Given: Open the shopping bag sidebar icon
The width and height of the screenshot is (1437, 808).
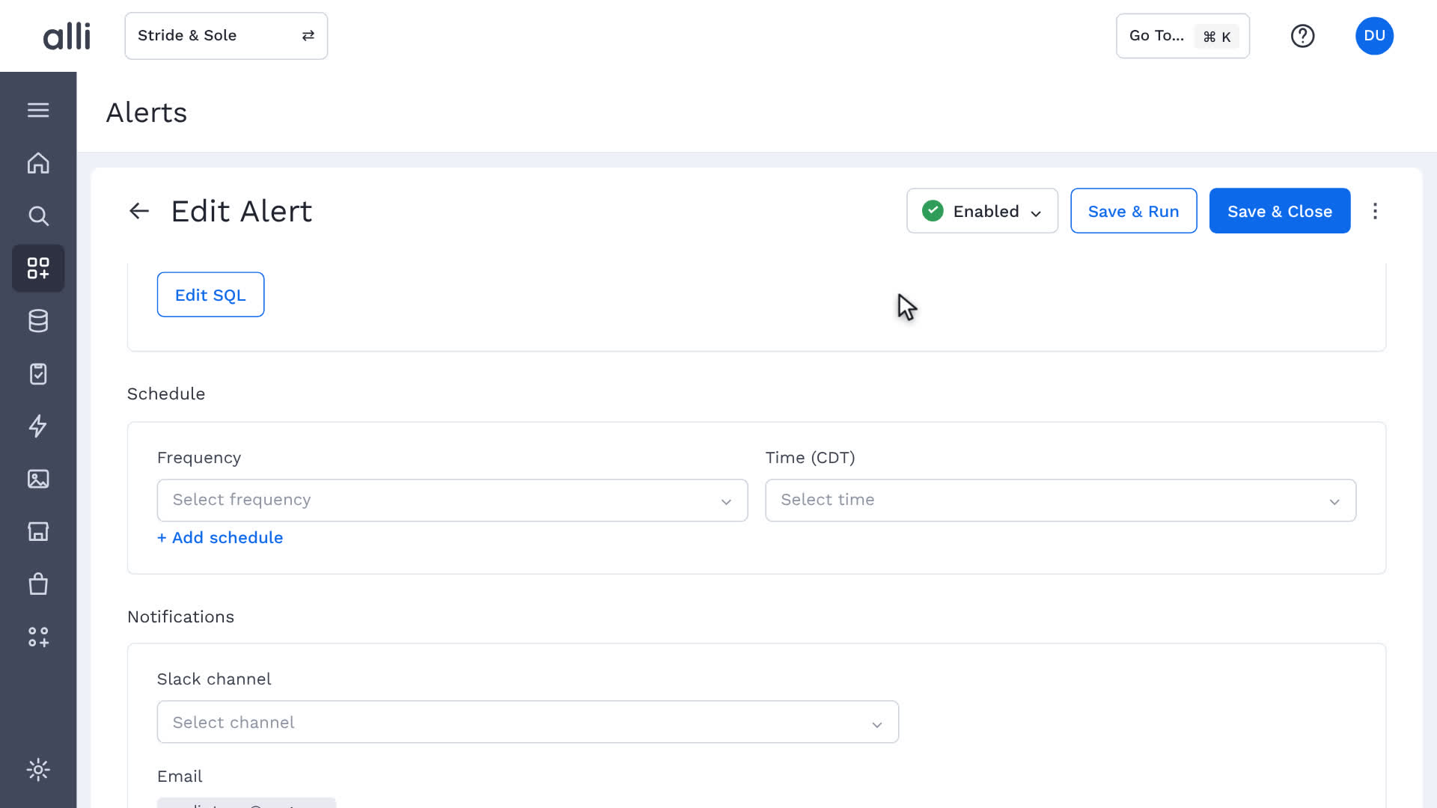Looking at the screenshot, I should point(38,584).
